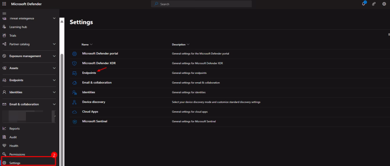390x166 pixels.
Task: Click the Endpoints sidebar icon
Action: click(x=4, y=80)
